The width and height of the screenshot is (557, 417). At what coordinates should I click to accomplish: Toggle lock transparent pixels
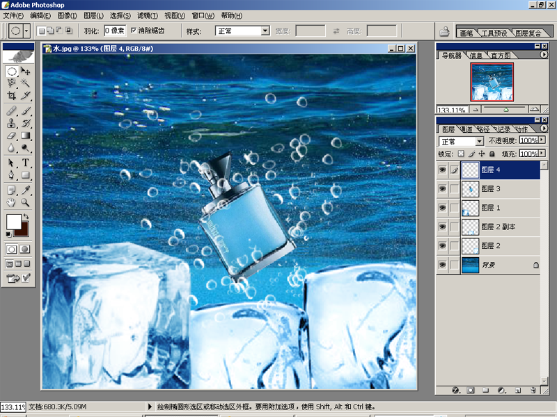pyautogui.click(x=461, y=154)
